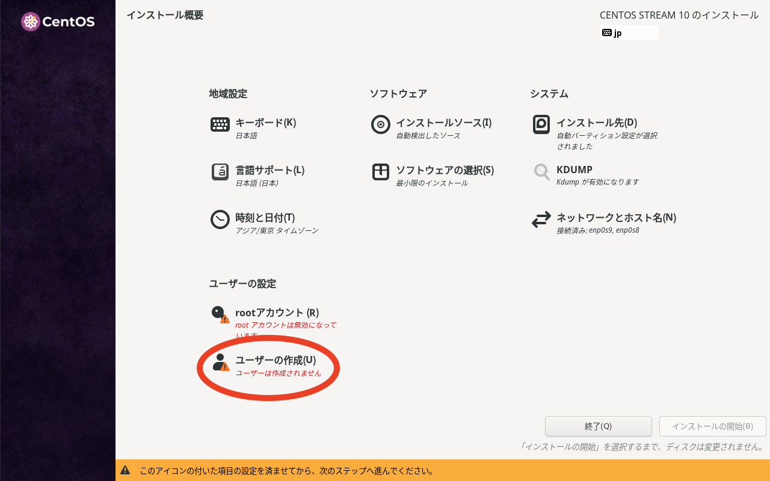The image size is (770, 481).
Task: Click the language support icon beside 言語サポート(L)
Action: tap(220, 172)
